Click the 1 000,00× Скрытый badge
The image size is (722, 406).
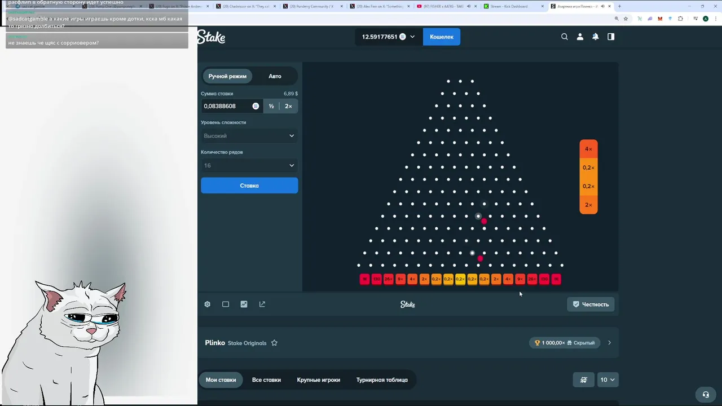[x=565, y=343]
